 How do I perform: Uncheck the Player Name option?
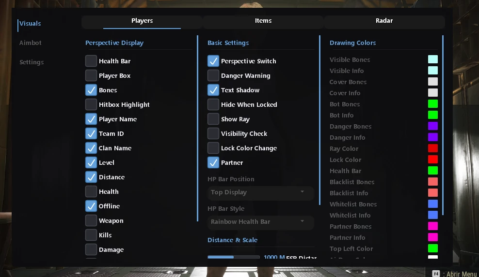click(x=91, y=119)
